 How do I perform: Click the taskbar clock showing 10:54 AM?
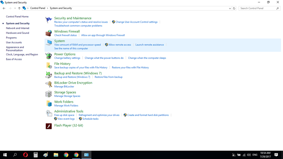pyautogui.click(x=265, y=155)
